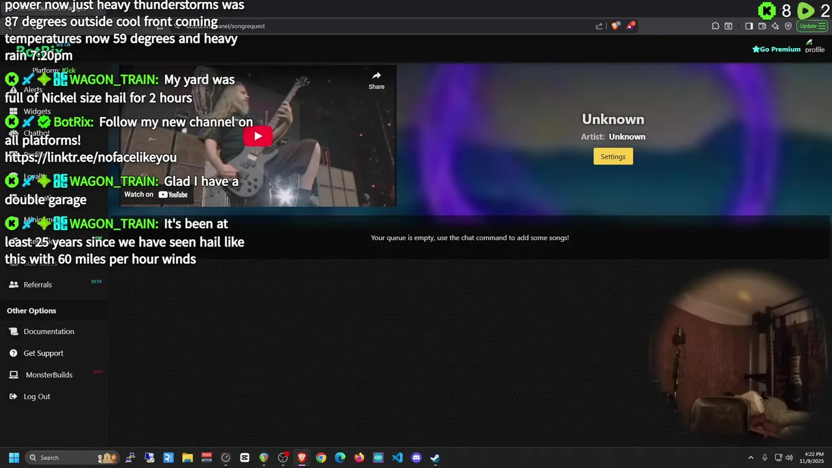
Task: Click the Brave Shields lion icon
Action: click(616, 26)
